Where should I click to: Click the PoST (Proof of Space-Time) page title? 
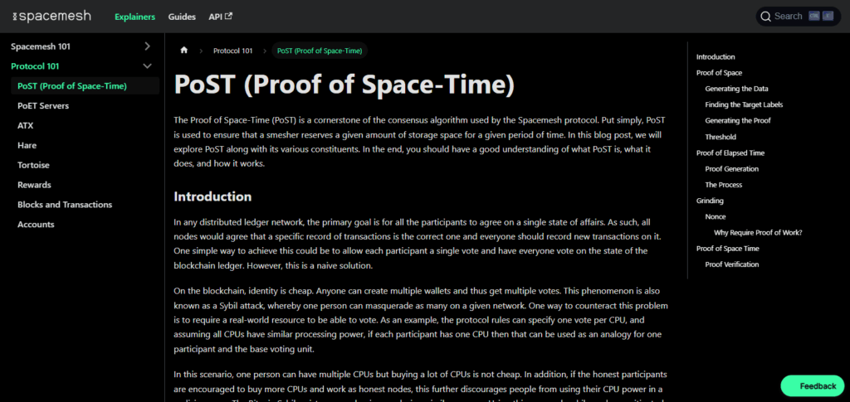(x=344, y=85)
